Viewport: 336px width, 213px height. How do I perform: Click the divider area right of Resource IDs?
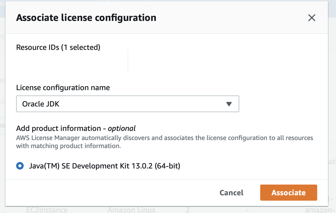coord(128,61)
